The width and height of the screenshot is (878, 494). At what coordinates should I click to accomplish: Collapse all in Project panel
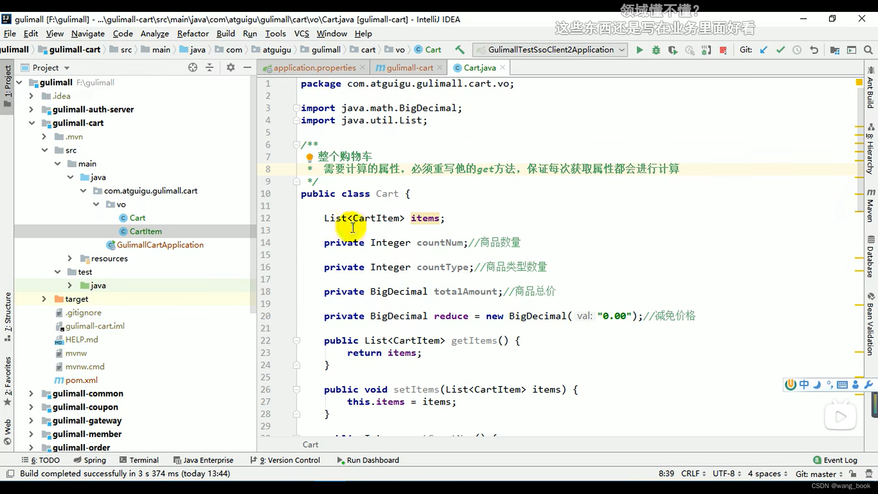(209, 68)
